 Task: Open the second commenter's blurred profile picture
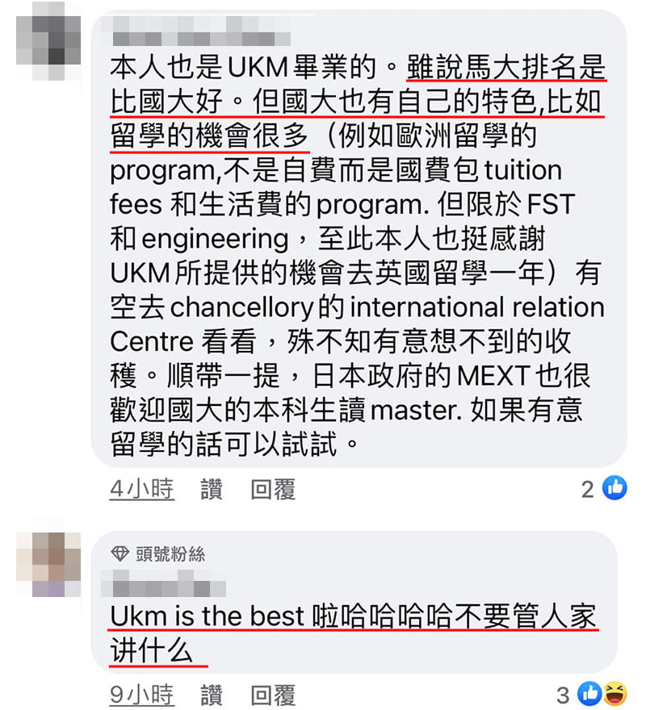point(48,564)
